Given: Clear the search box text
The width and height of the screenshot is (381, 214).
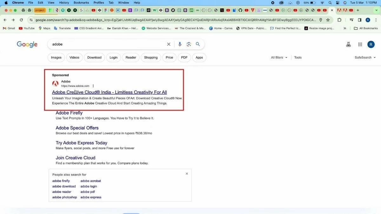Looking at the screenshot, I should pyautogui.click(x=169, y=44).
